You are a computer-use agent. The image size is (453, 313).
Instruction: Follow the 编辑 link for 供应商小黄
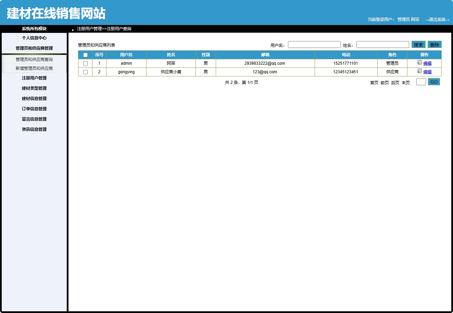(x=427, y=71)
